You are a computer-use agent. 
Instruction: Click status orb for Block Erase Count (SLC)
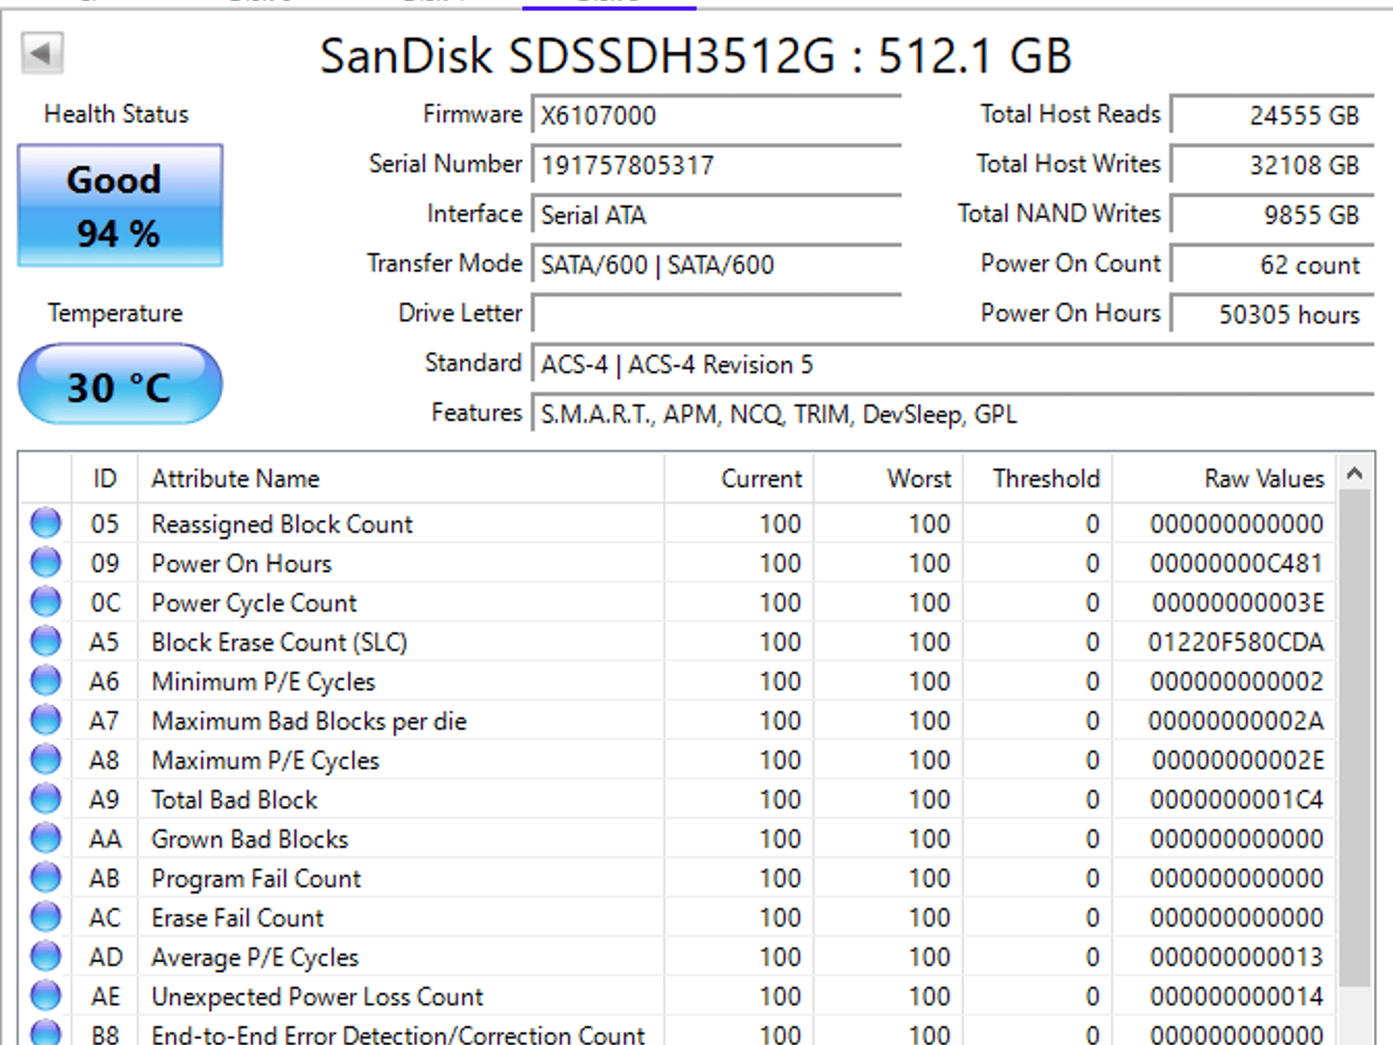pos(46,642)
